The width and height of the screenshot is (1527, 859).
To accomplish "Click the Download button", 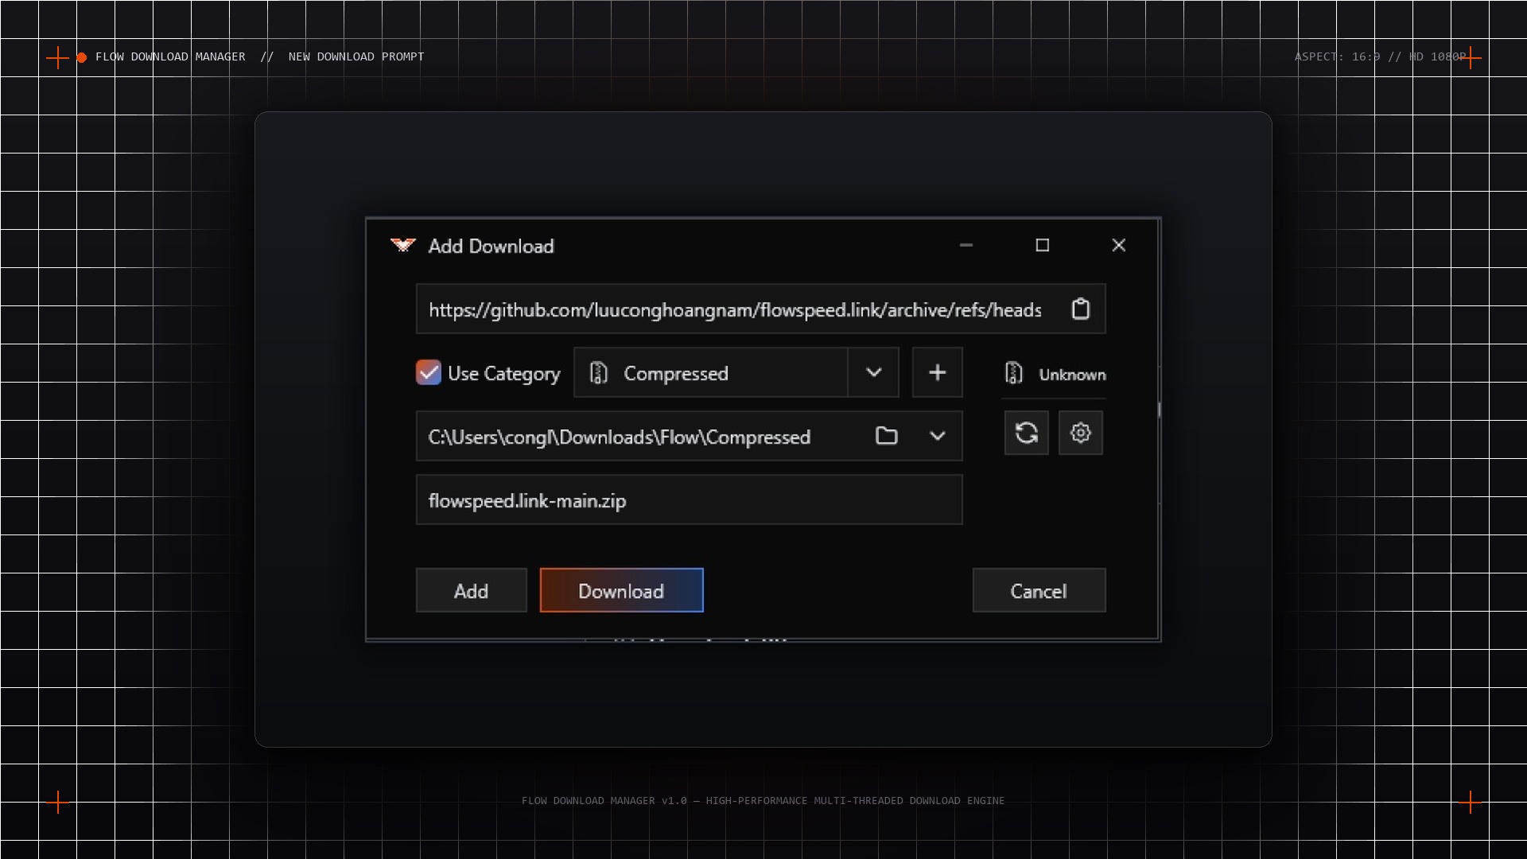I will click(621, 590).
